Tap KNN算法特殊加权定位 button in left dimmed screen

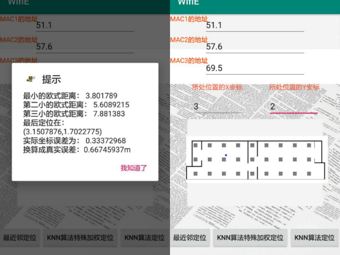pyautogui.click(x=80, y=238)
